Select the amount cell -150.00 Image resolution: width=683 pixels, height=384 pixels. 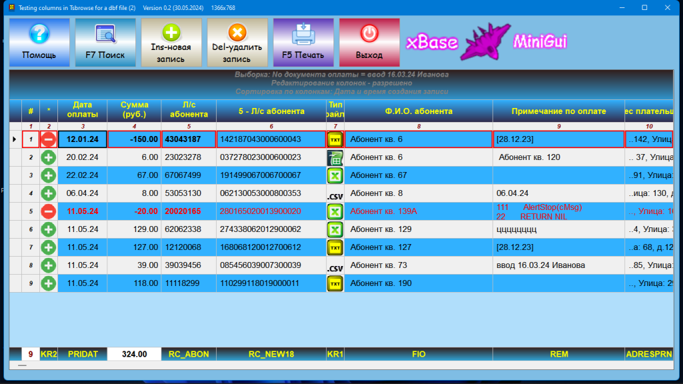(x=134, y=139)
